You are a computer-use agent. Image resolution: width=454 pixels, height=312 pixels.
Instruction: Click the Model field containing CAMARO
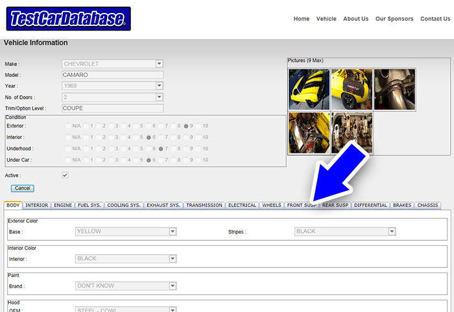[x=113, y=75]
